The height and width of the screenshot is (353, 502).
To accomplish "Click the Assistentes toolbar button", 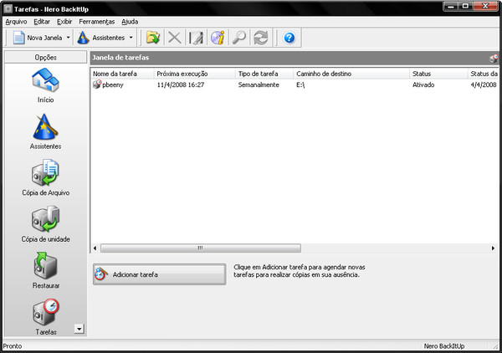I will 101,38.
